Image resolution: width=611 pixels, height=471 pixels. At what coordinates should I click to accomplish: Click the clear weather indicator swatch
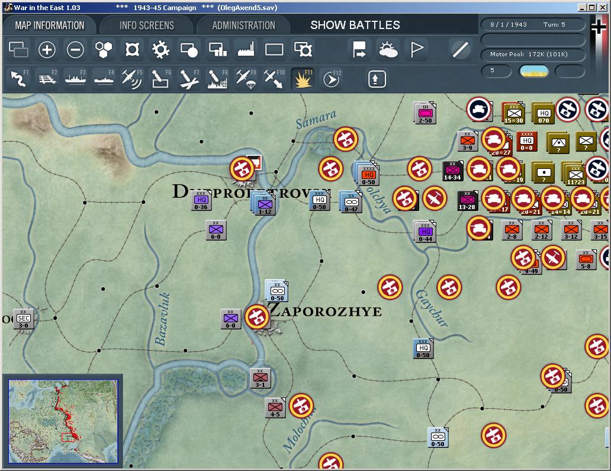tap(534, 71)
